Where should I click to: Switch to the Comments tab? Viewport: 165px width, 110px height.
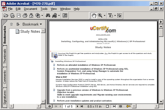5,77
